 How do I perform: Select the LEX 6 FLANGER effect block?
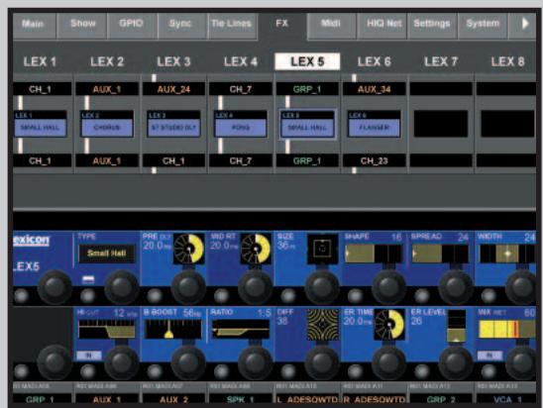click(374, 124)
